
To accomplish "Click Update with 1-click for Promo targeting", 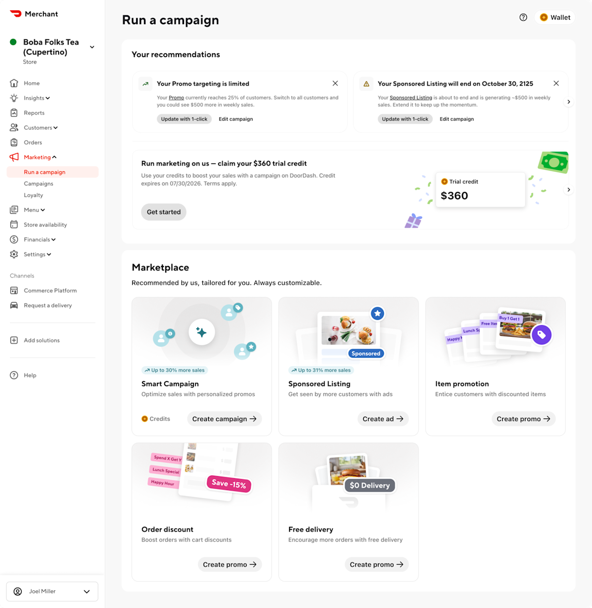I will 184,119.
